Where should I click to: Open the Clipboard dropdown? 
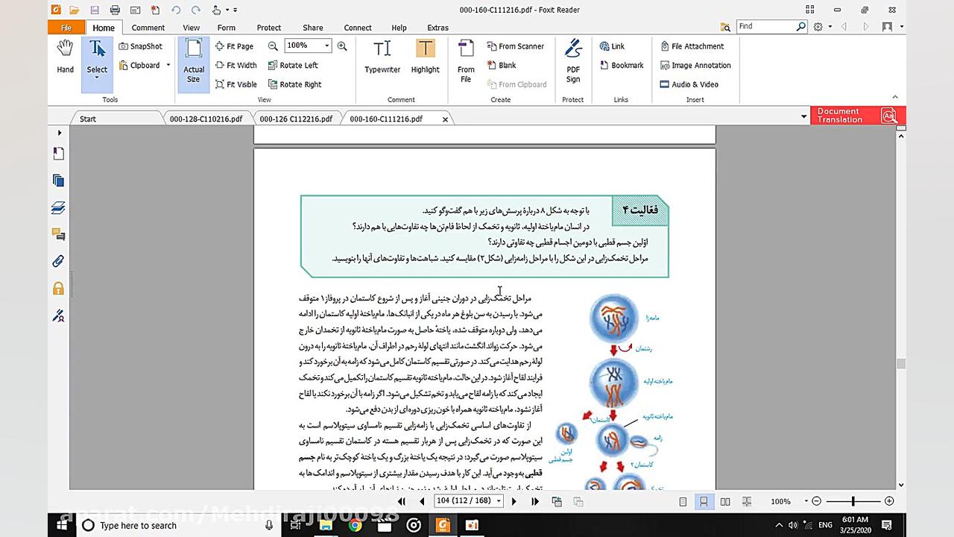(168, 66)
